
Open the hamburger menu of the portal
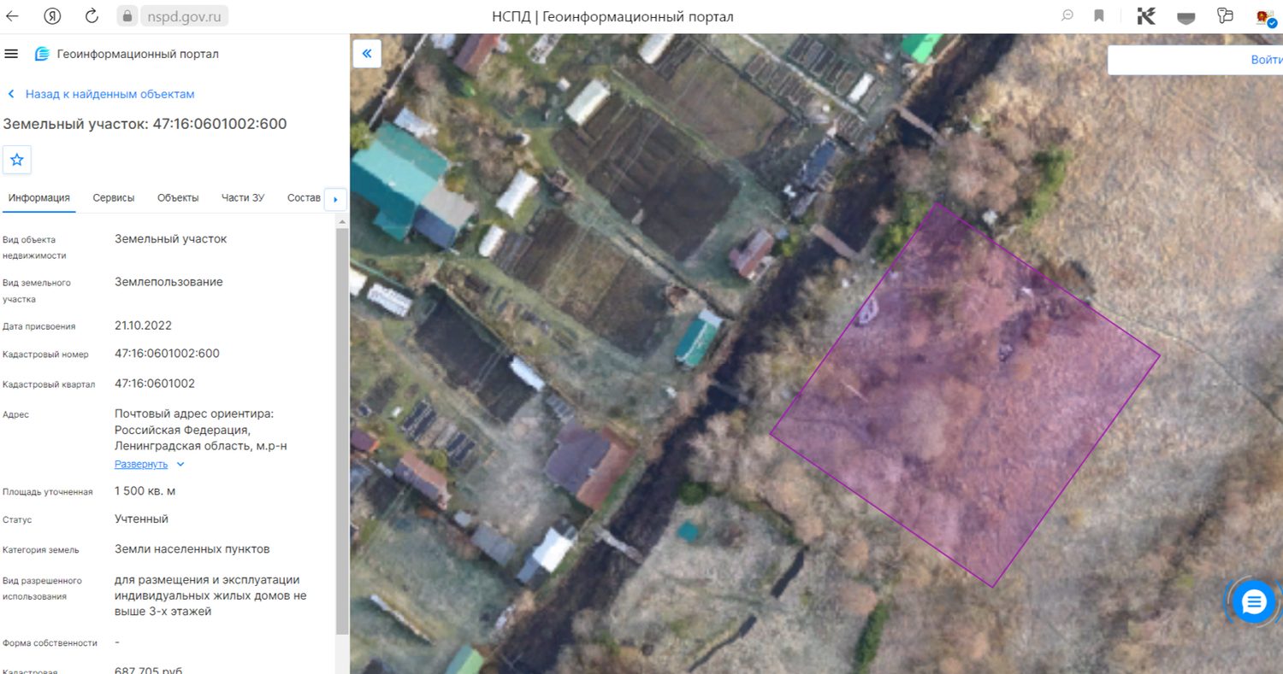point(11,54)
